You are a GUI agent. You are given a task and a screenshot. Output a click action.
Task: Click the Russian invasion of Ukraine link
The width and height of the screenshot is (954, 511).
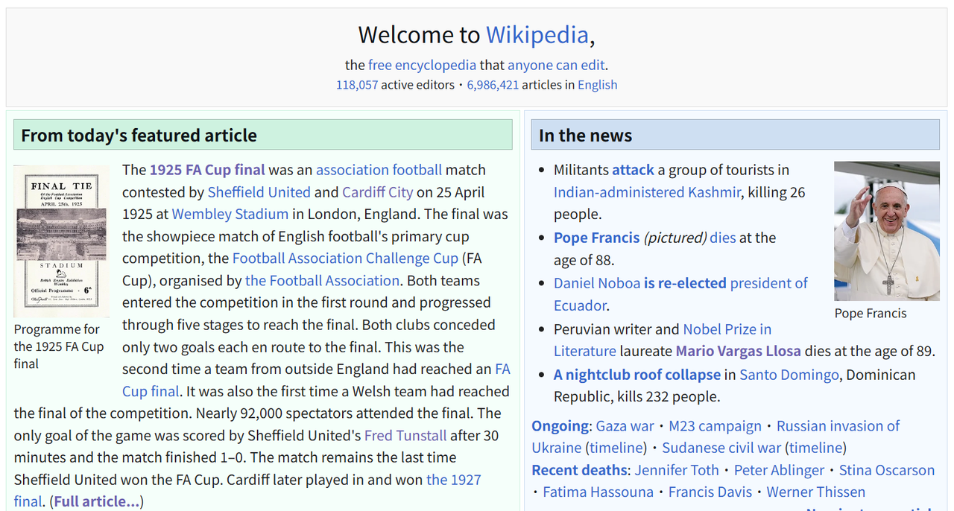(x=838, y=426)
